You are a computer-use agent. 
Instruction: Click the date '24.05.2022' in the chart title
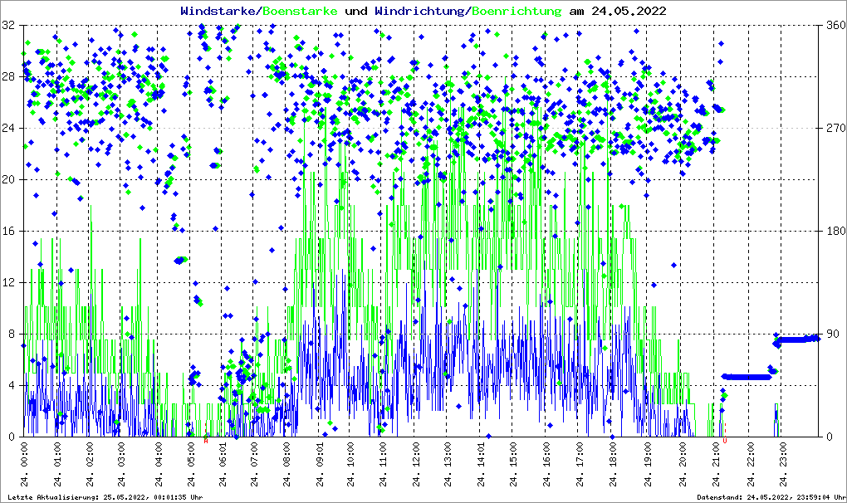point(627,11)
